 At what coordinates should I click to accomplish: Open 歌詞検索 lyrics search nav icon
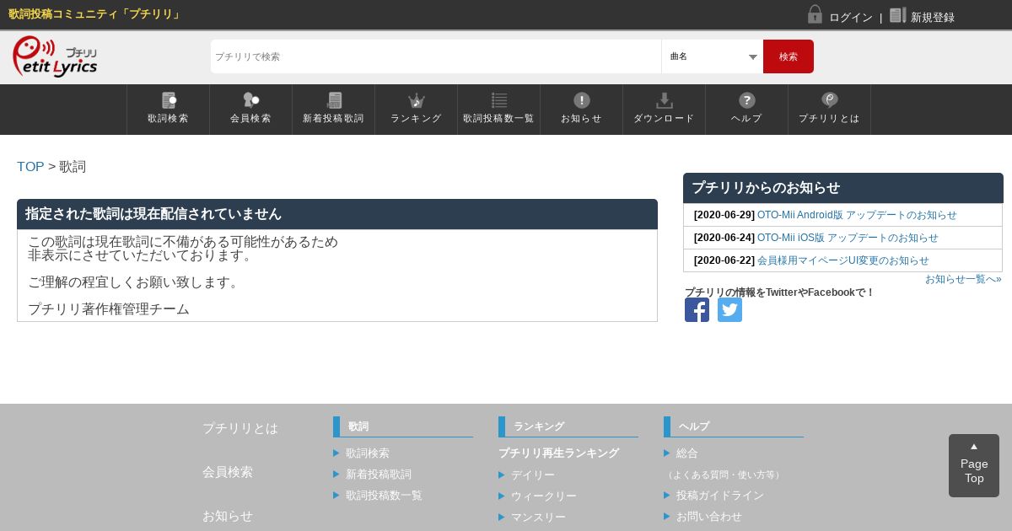(x=169, y=100)
